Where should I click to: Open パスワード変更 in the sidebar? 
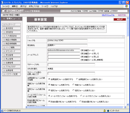pyautogui.click(x=12, y=74)
